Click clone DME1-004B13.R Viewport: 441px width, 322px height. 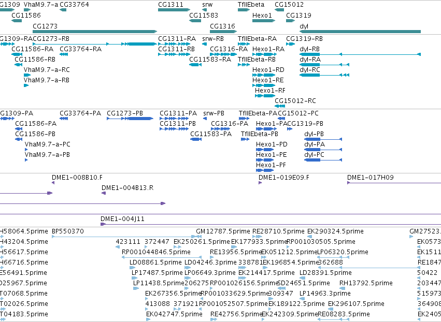point(127,188)
